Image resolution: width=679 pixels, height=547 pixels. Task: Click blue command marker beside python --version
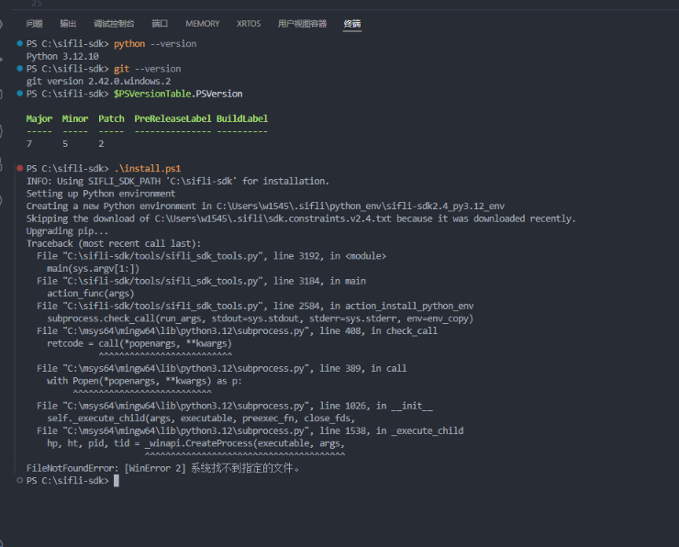19,43
